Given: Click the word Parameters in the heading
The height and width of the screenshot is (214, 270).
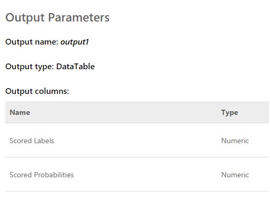Looking at the screenshot, I should (x=79, y=17).
